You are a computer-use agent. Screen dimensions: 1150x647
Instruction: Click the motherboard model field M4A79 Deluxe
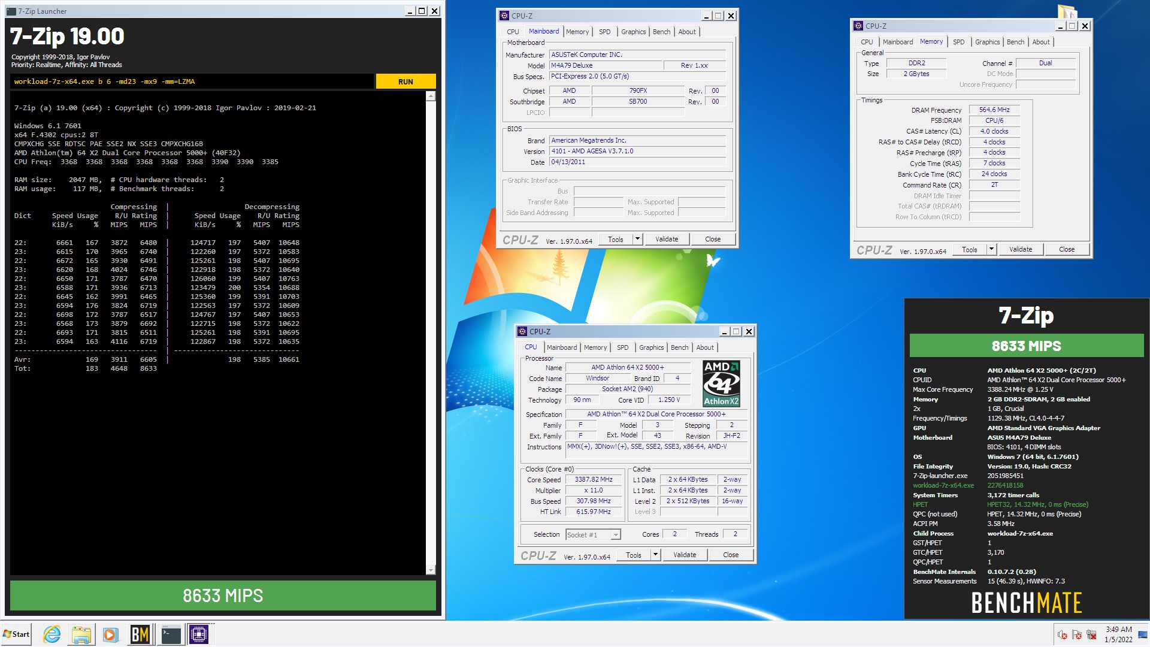(606, 66)
